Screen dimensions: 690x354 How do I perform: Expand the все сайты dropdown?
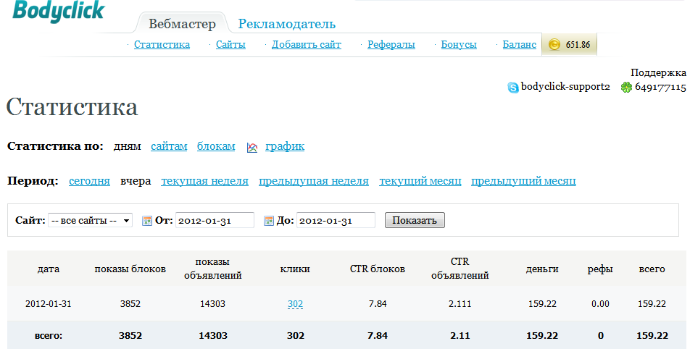click(x=90, y=220)
